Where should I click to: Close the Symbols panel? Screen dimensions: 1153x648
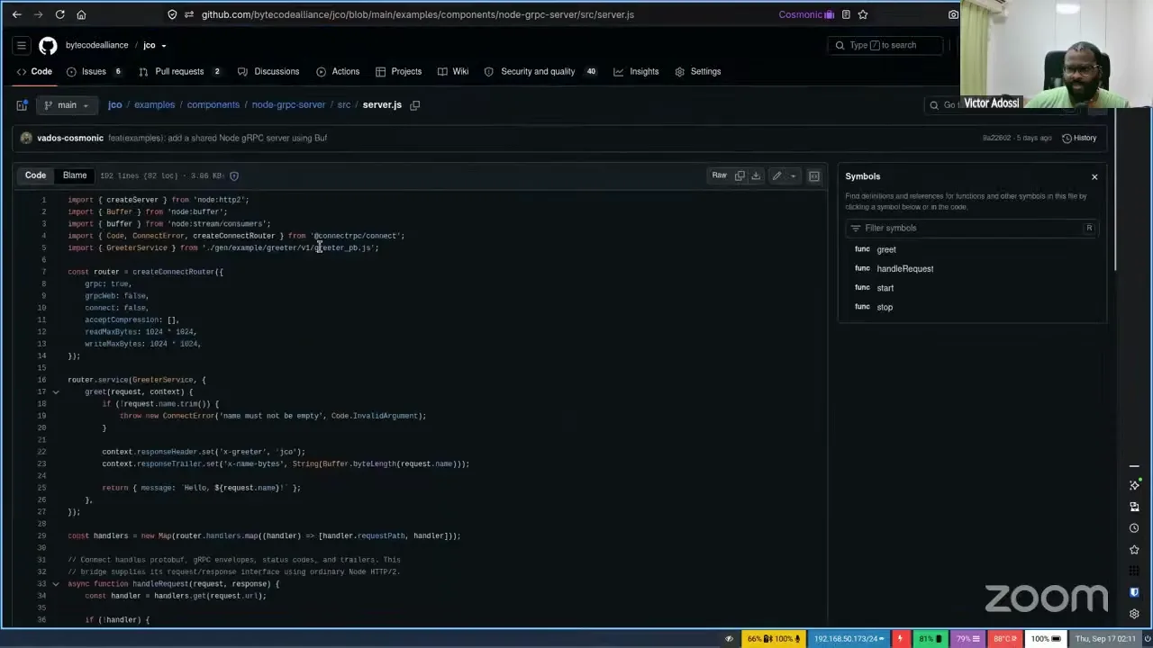[1094, 176]
